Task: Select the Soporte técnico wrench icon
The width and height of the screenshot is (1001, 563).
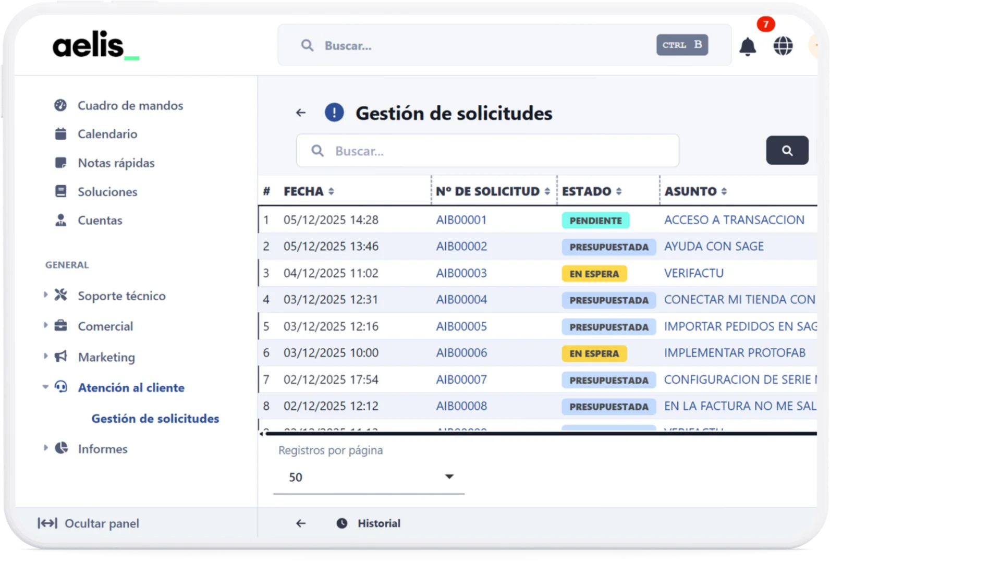Action: pyautogui.click(x=61, y=295)
